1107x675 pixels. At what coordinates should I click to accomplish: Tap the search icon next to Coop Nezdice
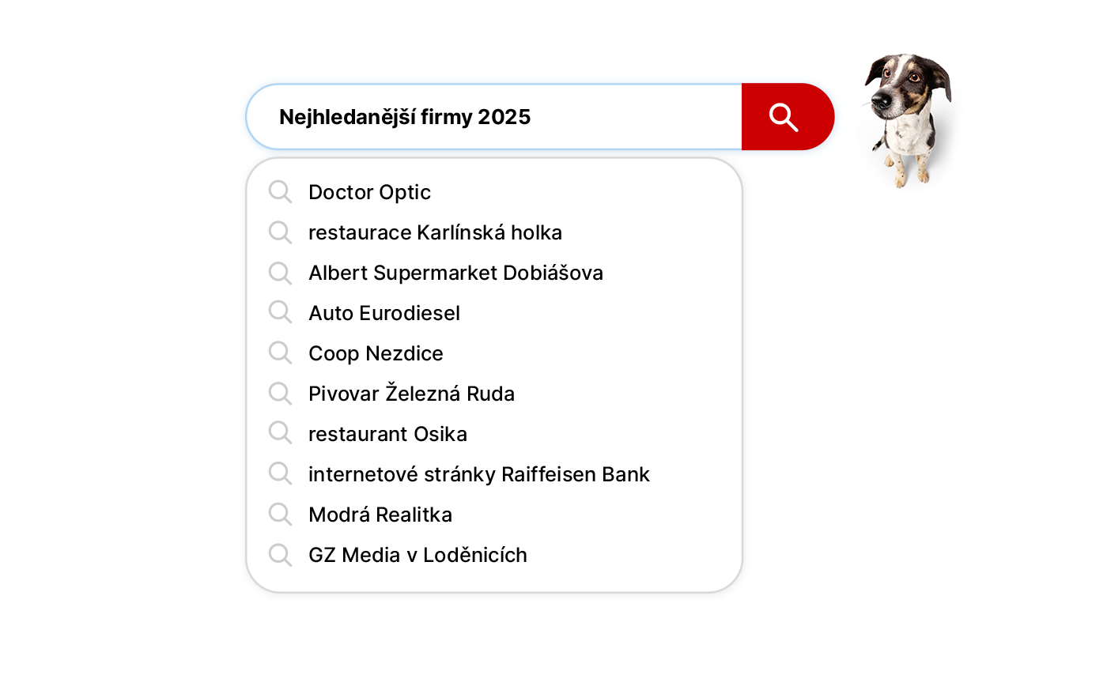tap(280, 353)
